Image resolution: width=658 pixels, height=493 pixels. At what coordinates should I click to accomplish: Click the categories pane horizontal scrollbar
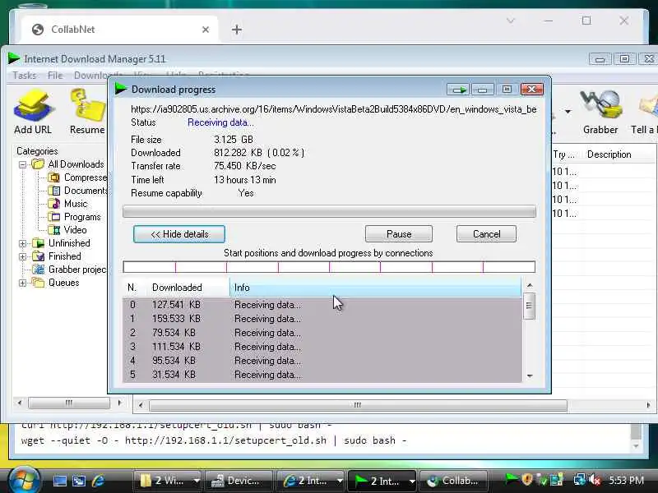coord(69,403)
